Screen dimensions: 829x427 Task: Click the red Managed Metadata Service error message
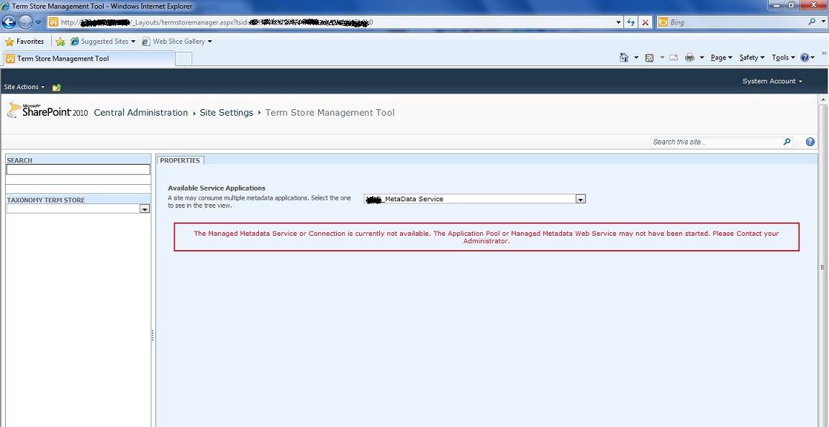pos(486,237)
